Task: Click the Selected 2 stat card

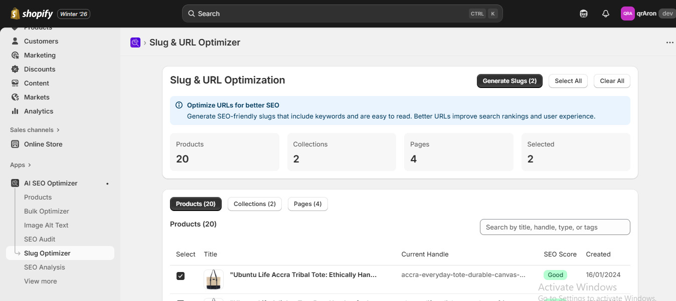Action: click(x=576, y=152)
